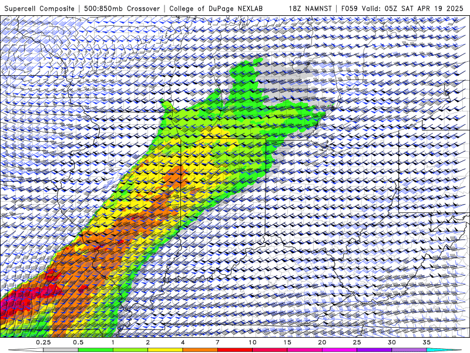Click the '0.5' legend value label
The image size is (470, 353).
(78, 342)
